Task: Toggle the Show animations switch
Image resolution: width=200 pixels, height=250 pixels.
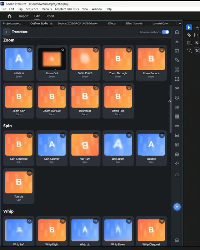Action: [165, 32]
